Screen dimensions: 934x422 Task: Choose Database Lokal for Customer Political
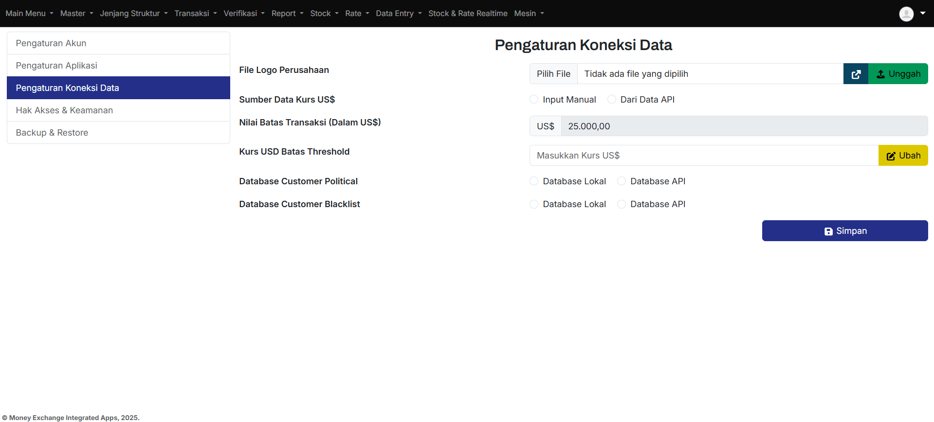(534, 181)
